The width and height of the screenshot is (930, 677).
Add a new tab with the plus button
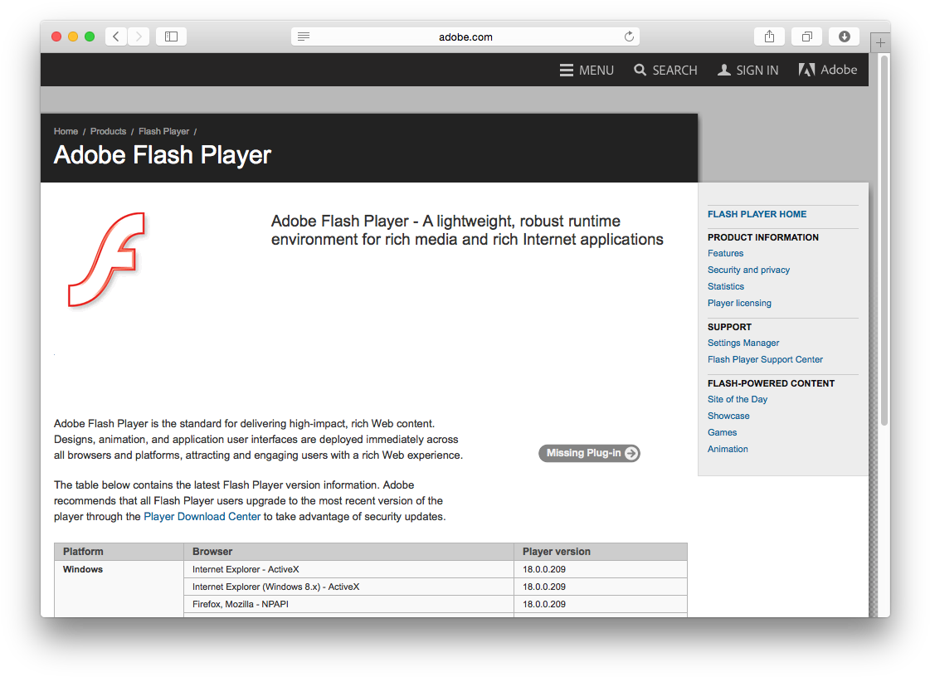pos(880,42)
